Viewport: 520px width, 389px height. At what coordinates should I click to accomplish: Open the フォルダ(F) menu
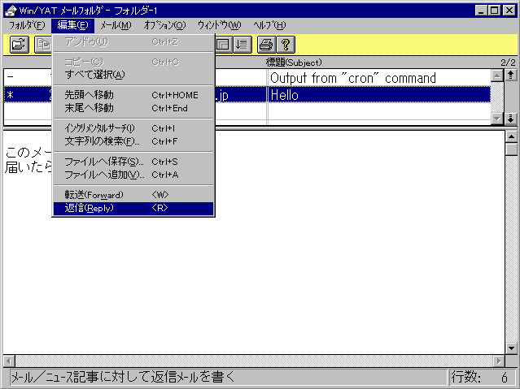pos(27,25)
